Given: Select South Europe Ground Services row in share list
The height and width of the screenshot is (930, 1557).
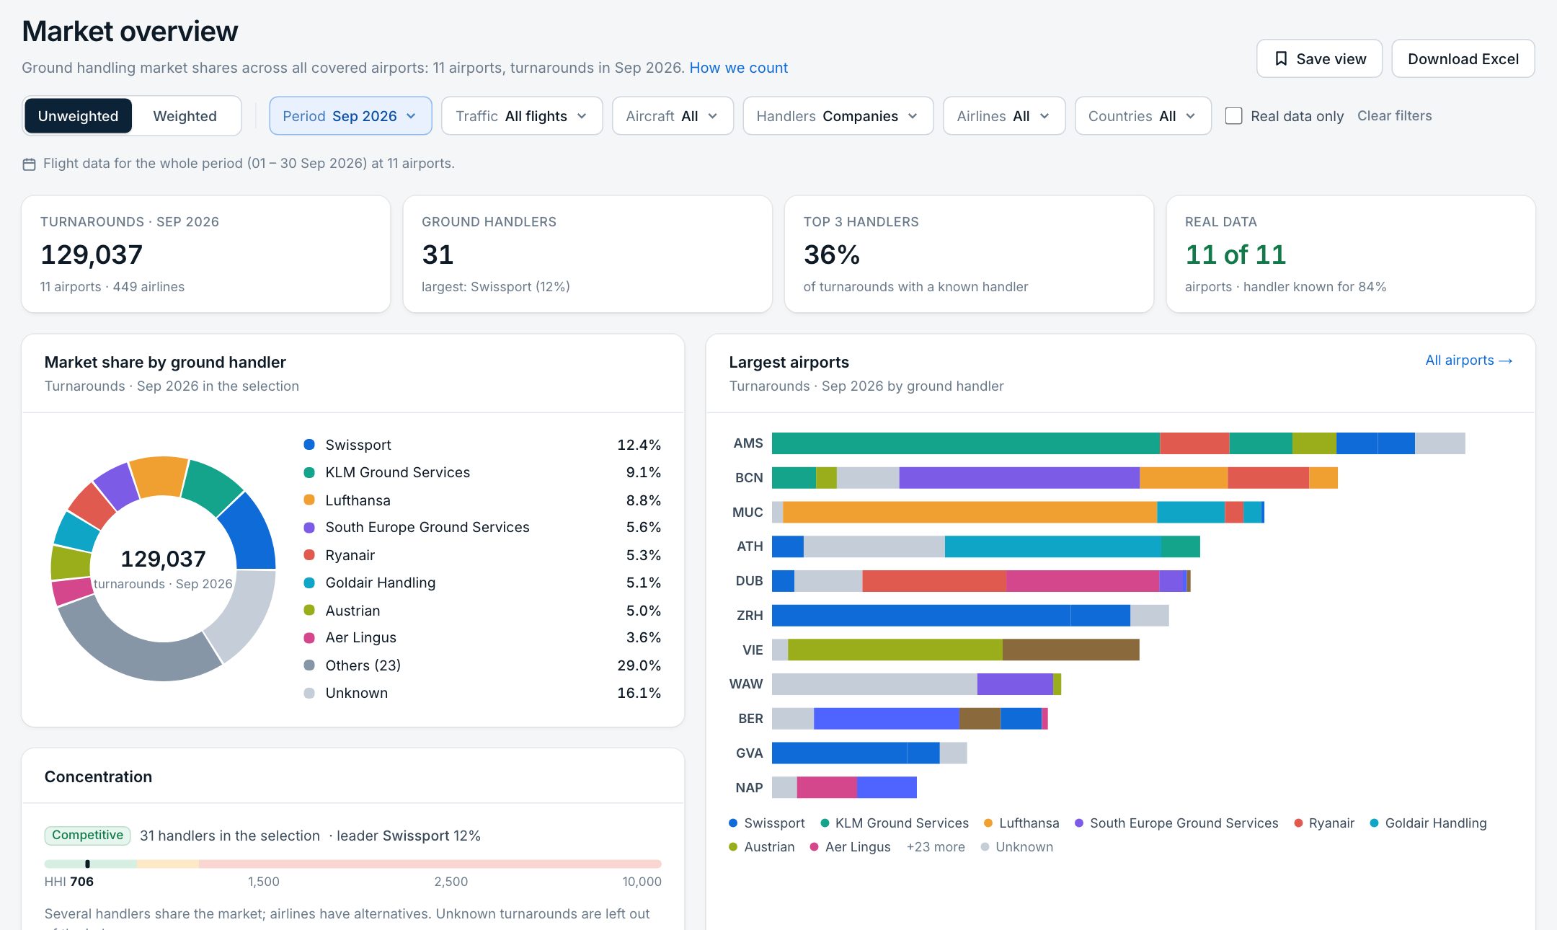Looking at the screenshot, I should coord(482,527).
